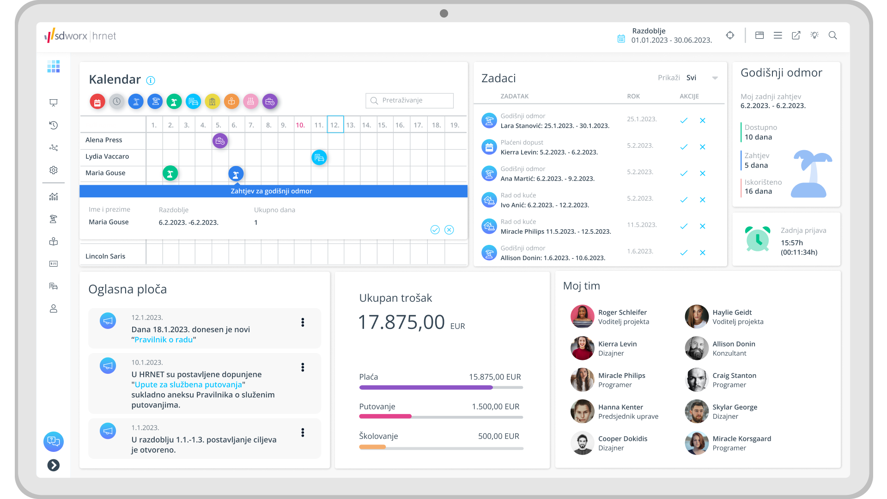The image size is (887, 499).
Task: Toggle the green palm tree filter
Action: coord(174,101)
